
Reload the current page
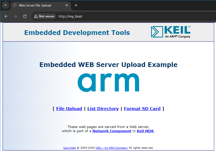point(25,16)
